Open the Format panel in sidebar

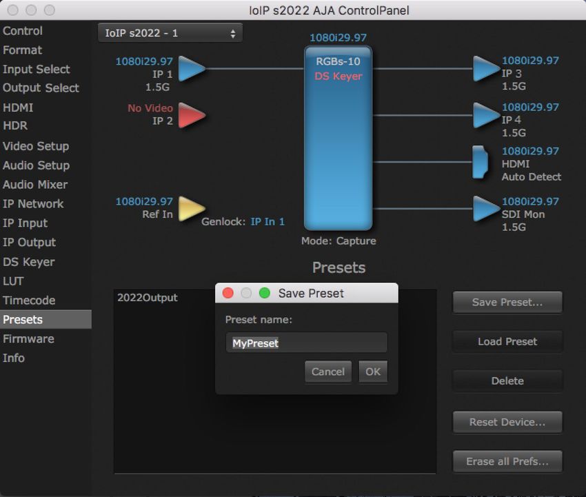click(23, 50)
